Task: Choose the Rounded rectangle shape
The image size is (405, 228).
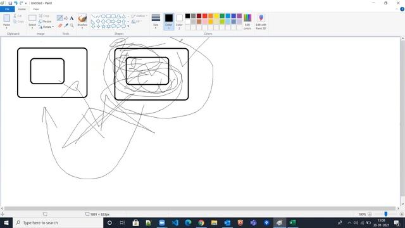Action: click(113, 16)
